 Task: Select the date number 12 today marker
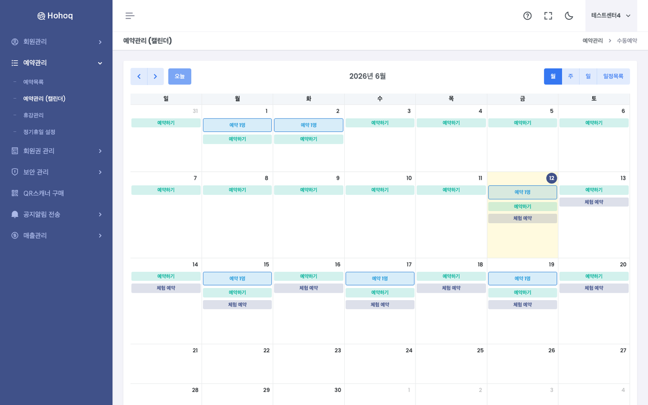(x=551, y=178)
